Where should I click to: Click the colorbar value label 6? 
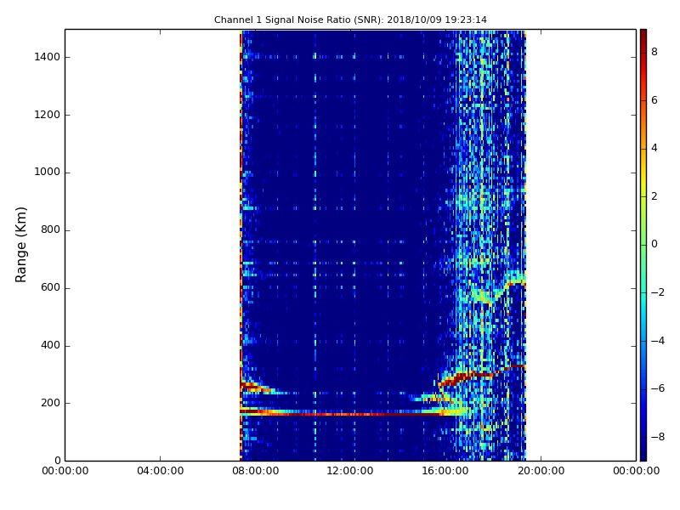[x=654, y=100]
